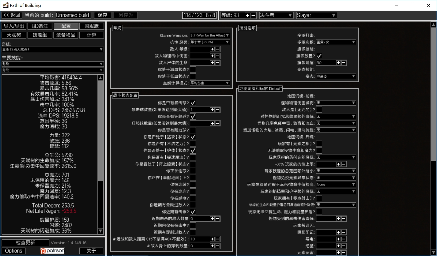Increase character level with plus button
The width and height of the screenshot is (437, 256).
click(x=247, y=15)
